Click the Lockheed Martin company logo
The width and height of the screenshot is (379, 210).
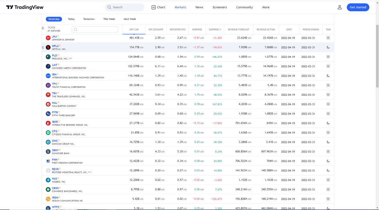point(48,66)
